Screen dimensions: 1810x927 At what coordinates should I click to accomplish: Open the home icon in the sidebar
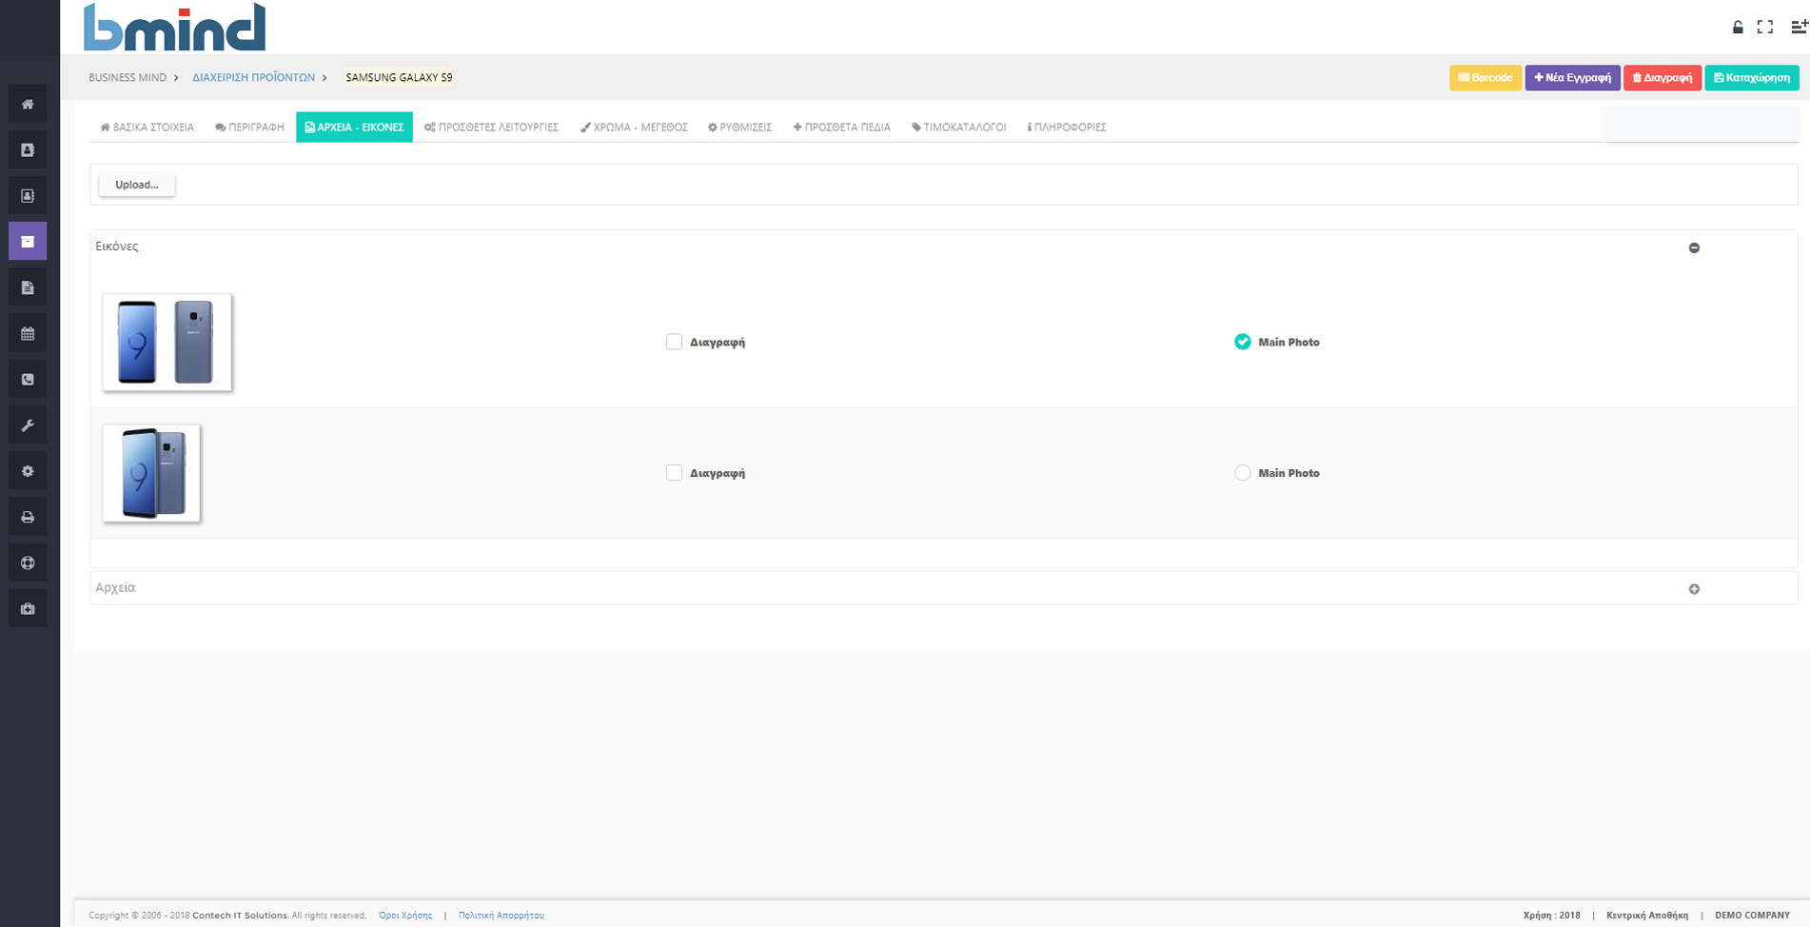(x=28, y=104)
